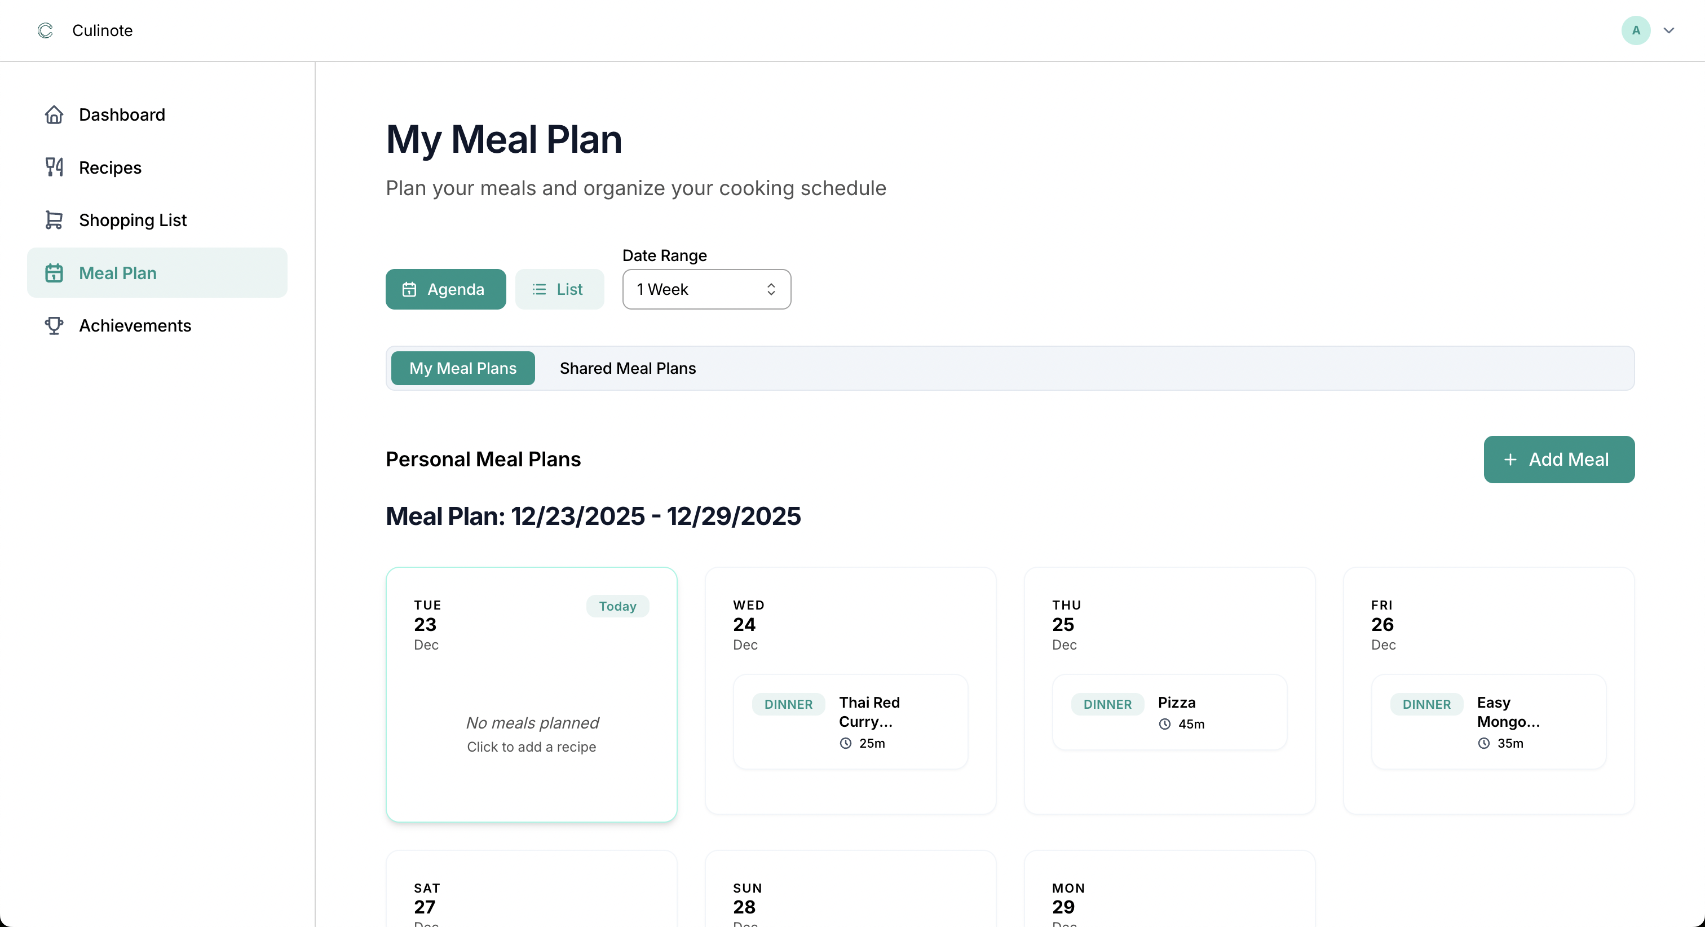
Task: Open the Dashboard from the sidebar
Action: pyautogui.click(x=122, y=114)
